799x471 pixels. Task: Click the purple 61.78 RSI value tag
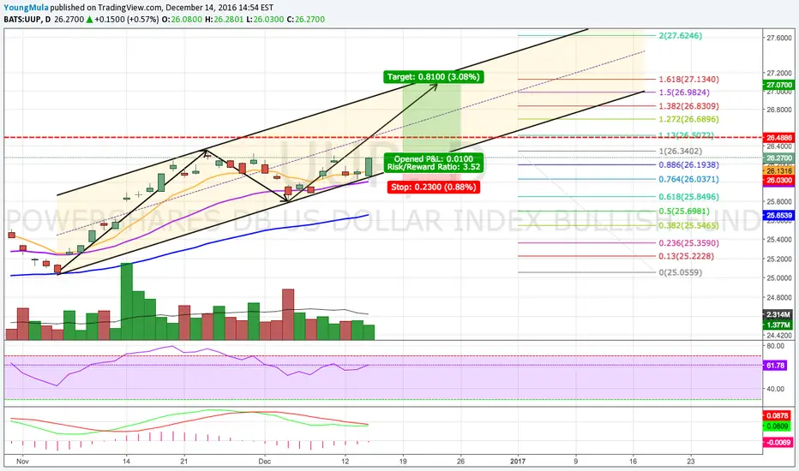(x=775, y=366)
